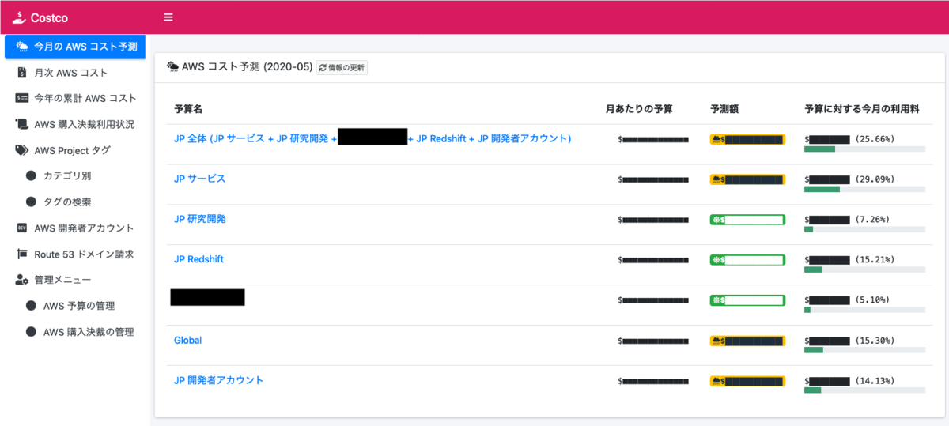This screenshot has width=949, height=426.
Task: Click the (5.10%) percentage text
Action: pos(871,300)
